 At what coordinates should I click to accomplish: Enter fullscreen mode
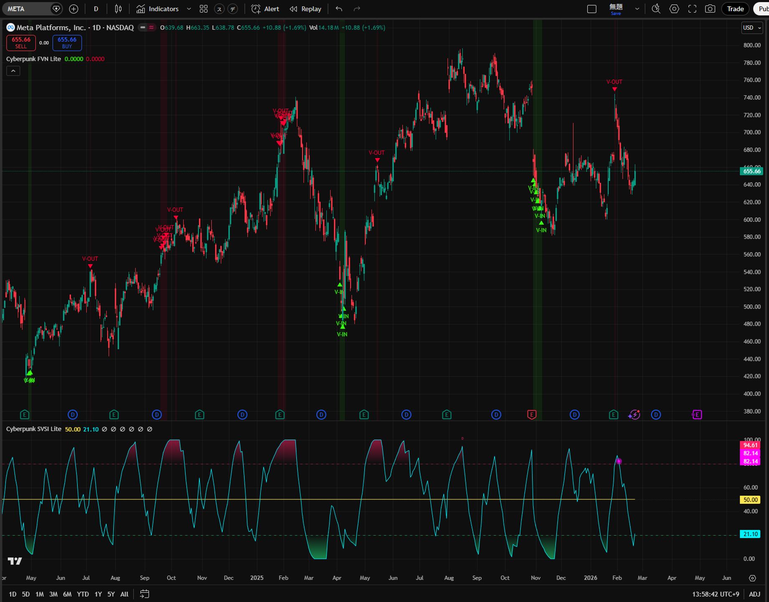(x=692, y=9)
